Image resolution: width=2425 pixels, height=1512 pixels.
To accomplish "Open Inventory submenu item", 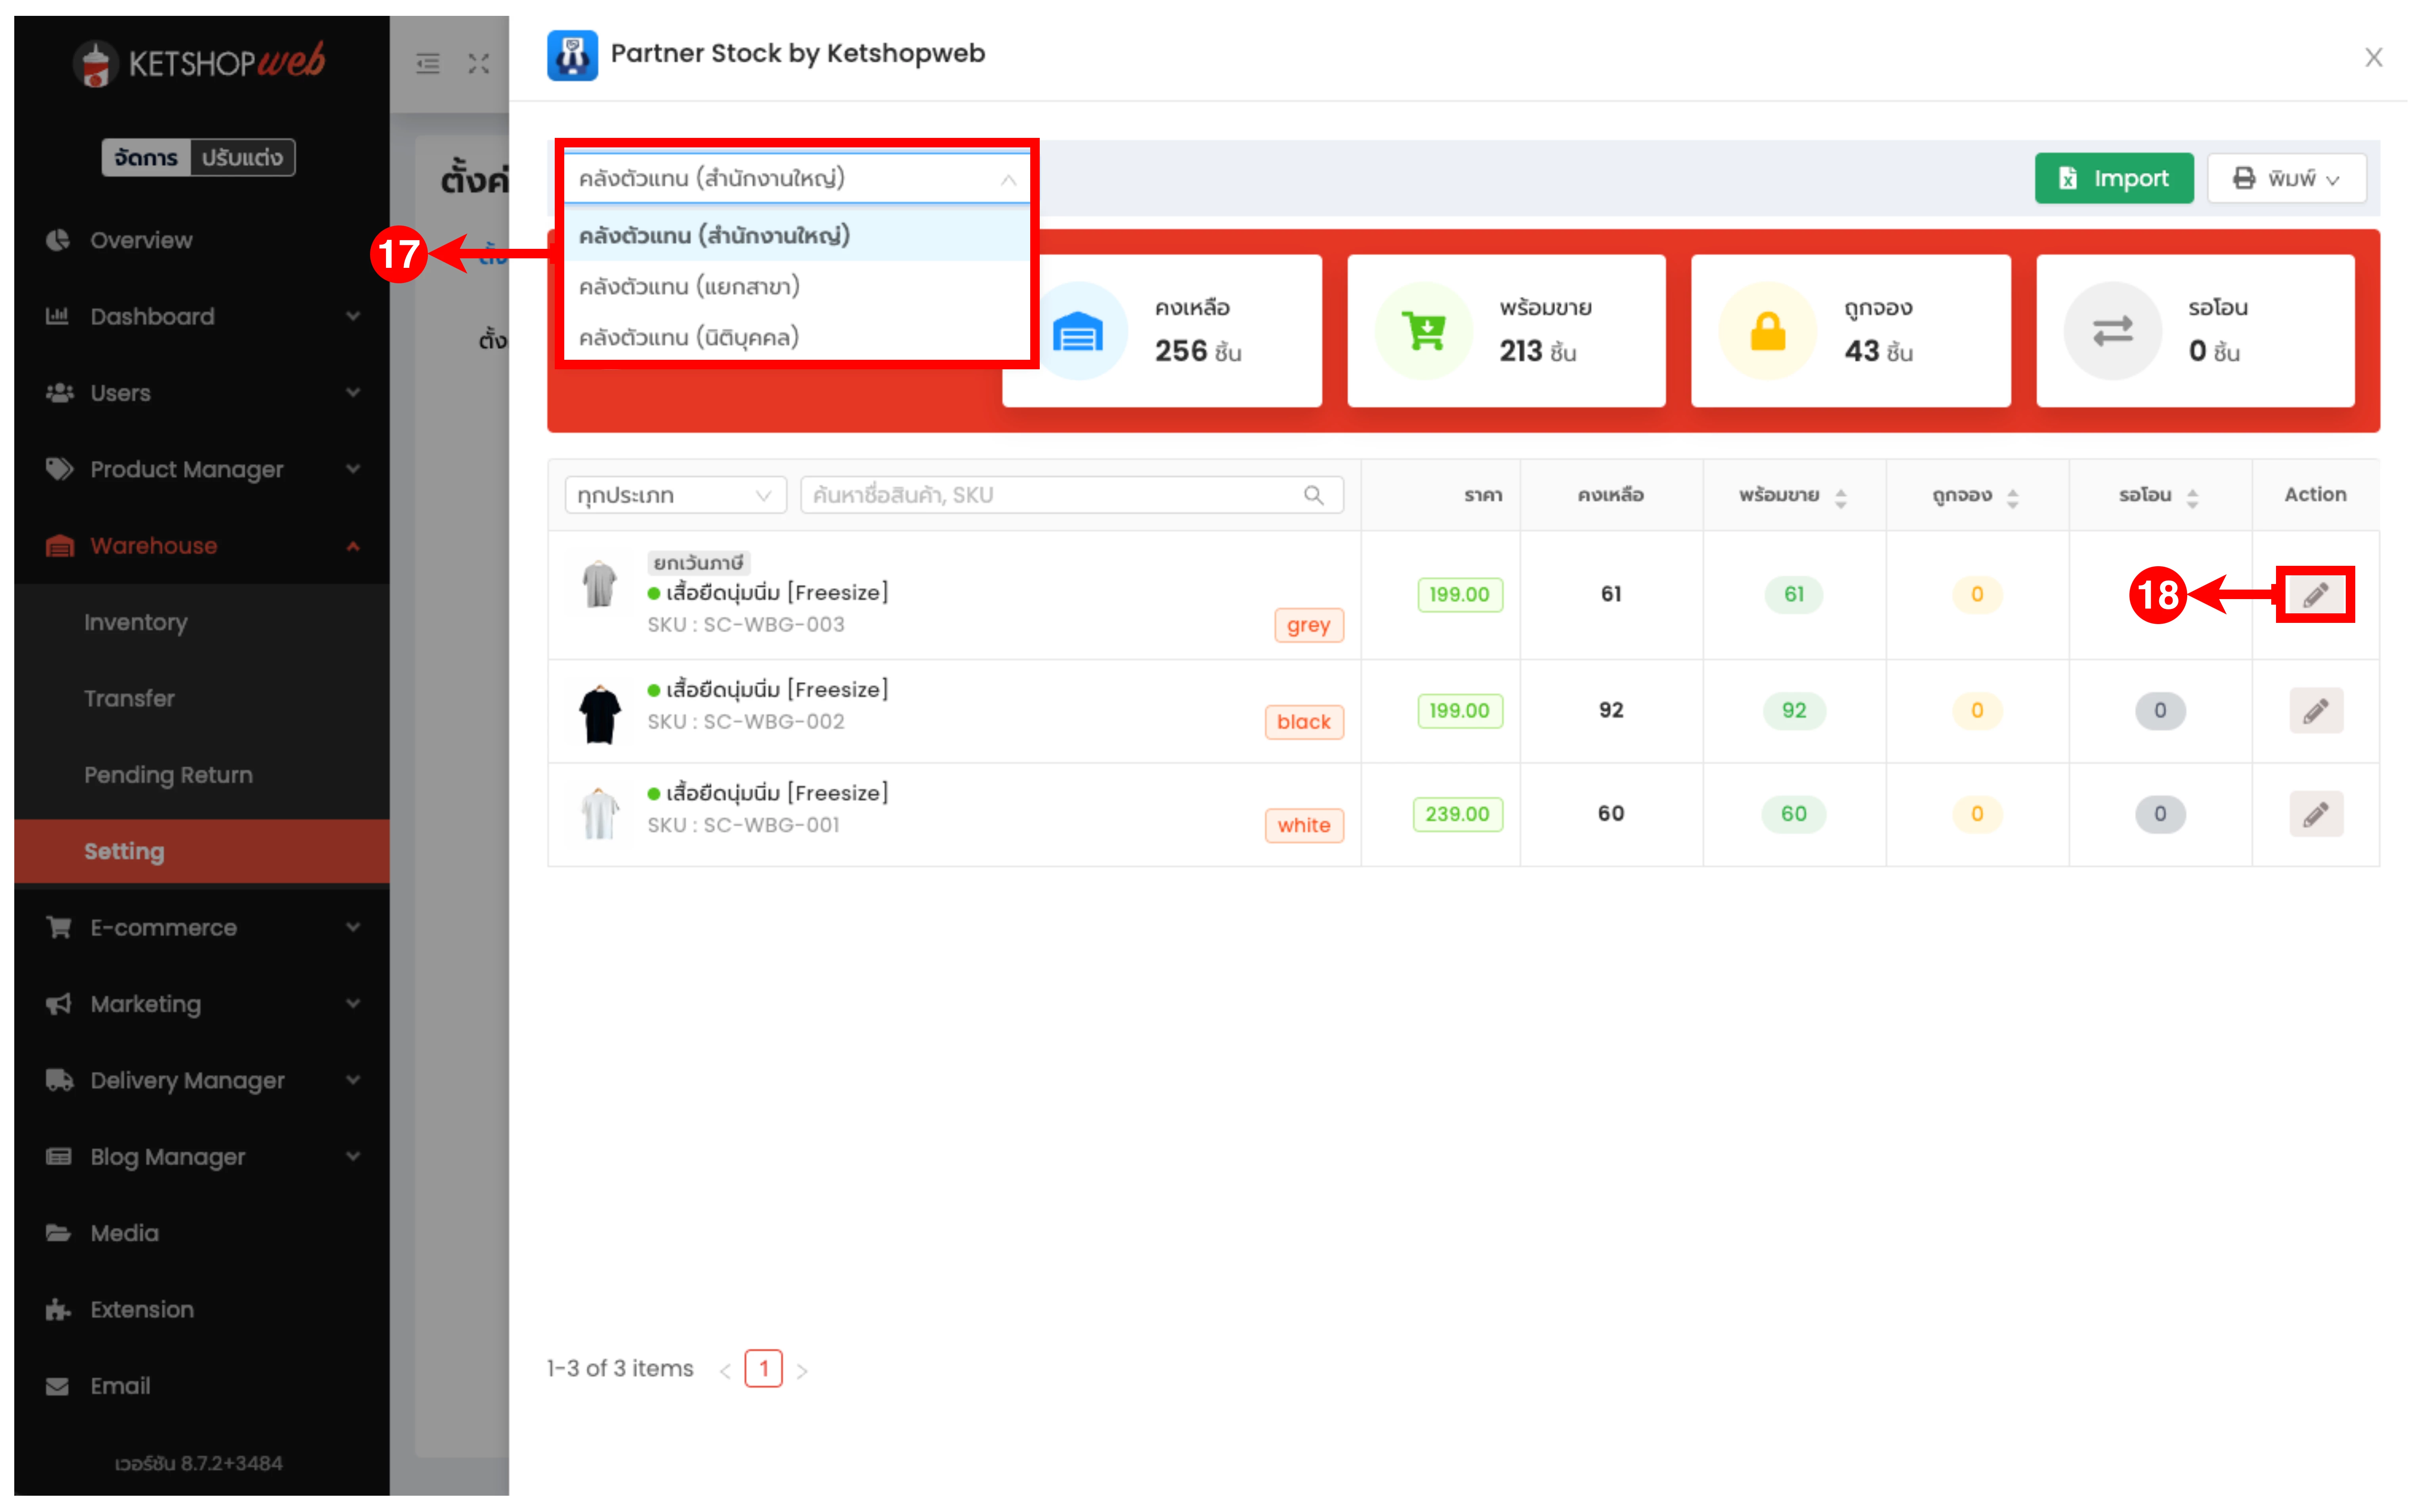I will point(136,622).
